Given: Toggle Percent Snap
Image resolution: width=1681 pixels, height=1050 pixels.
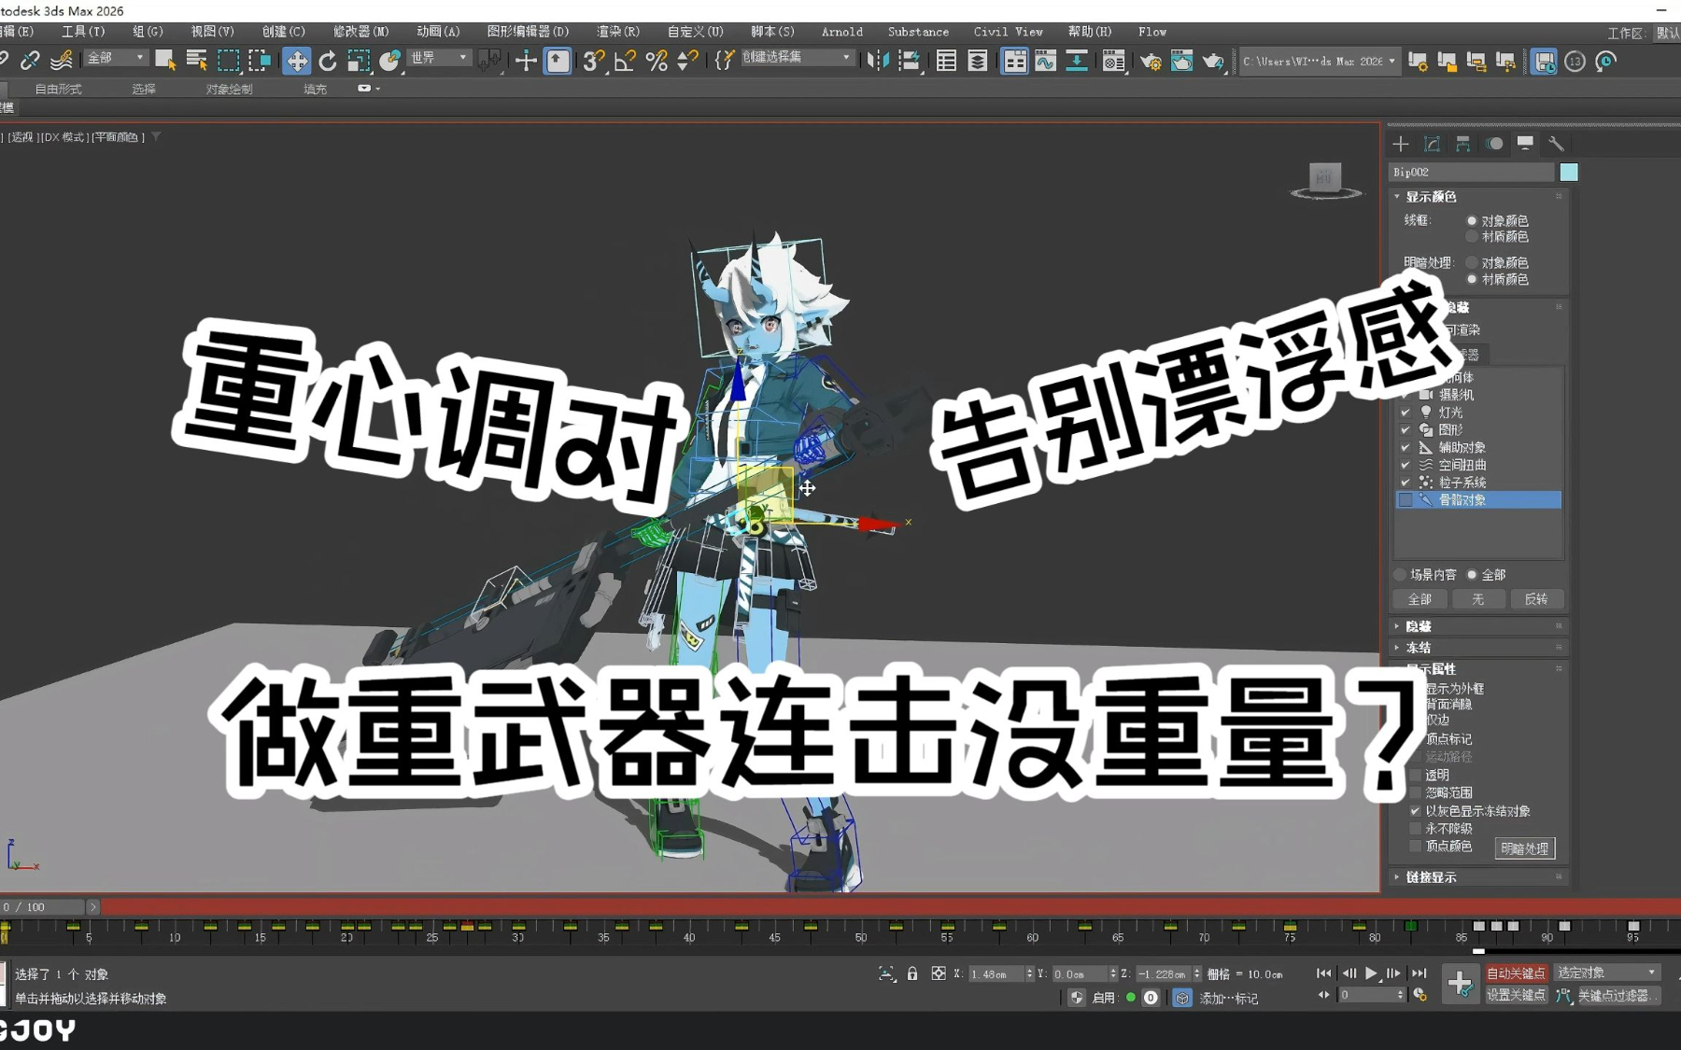Looking at the screenshot, I should click(657, 62).
